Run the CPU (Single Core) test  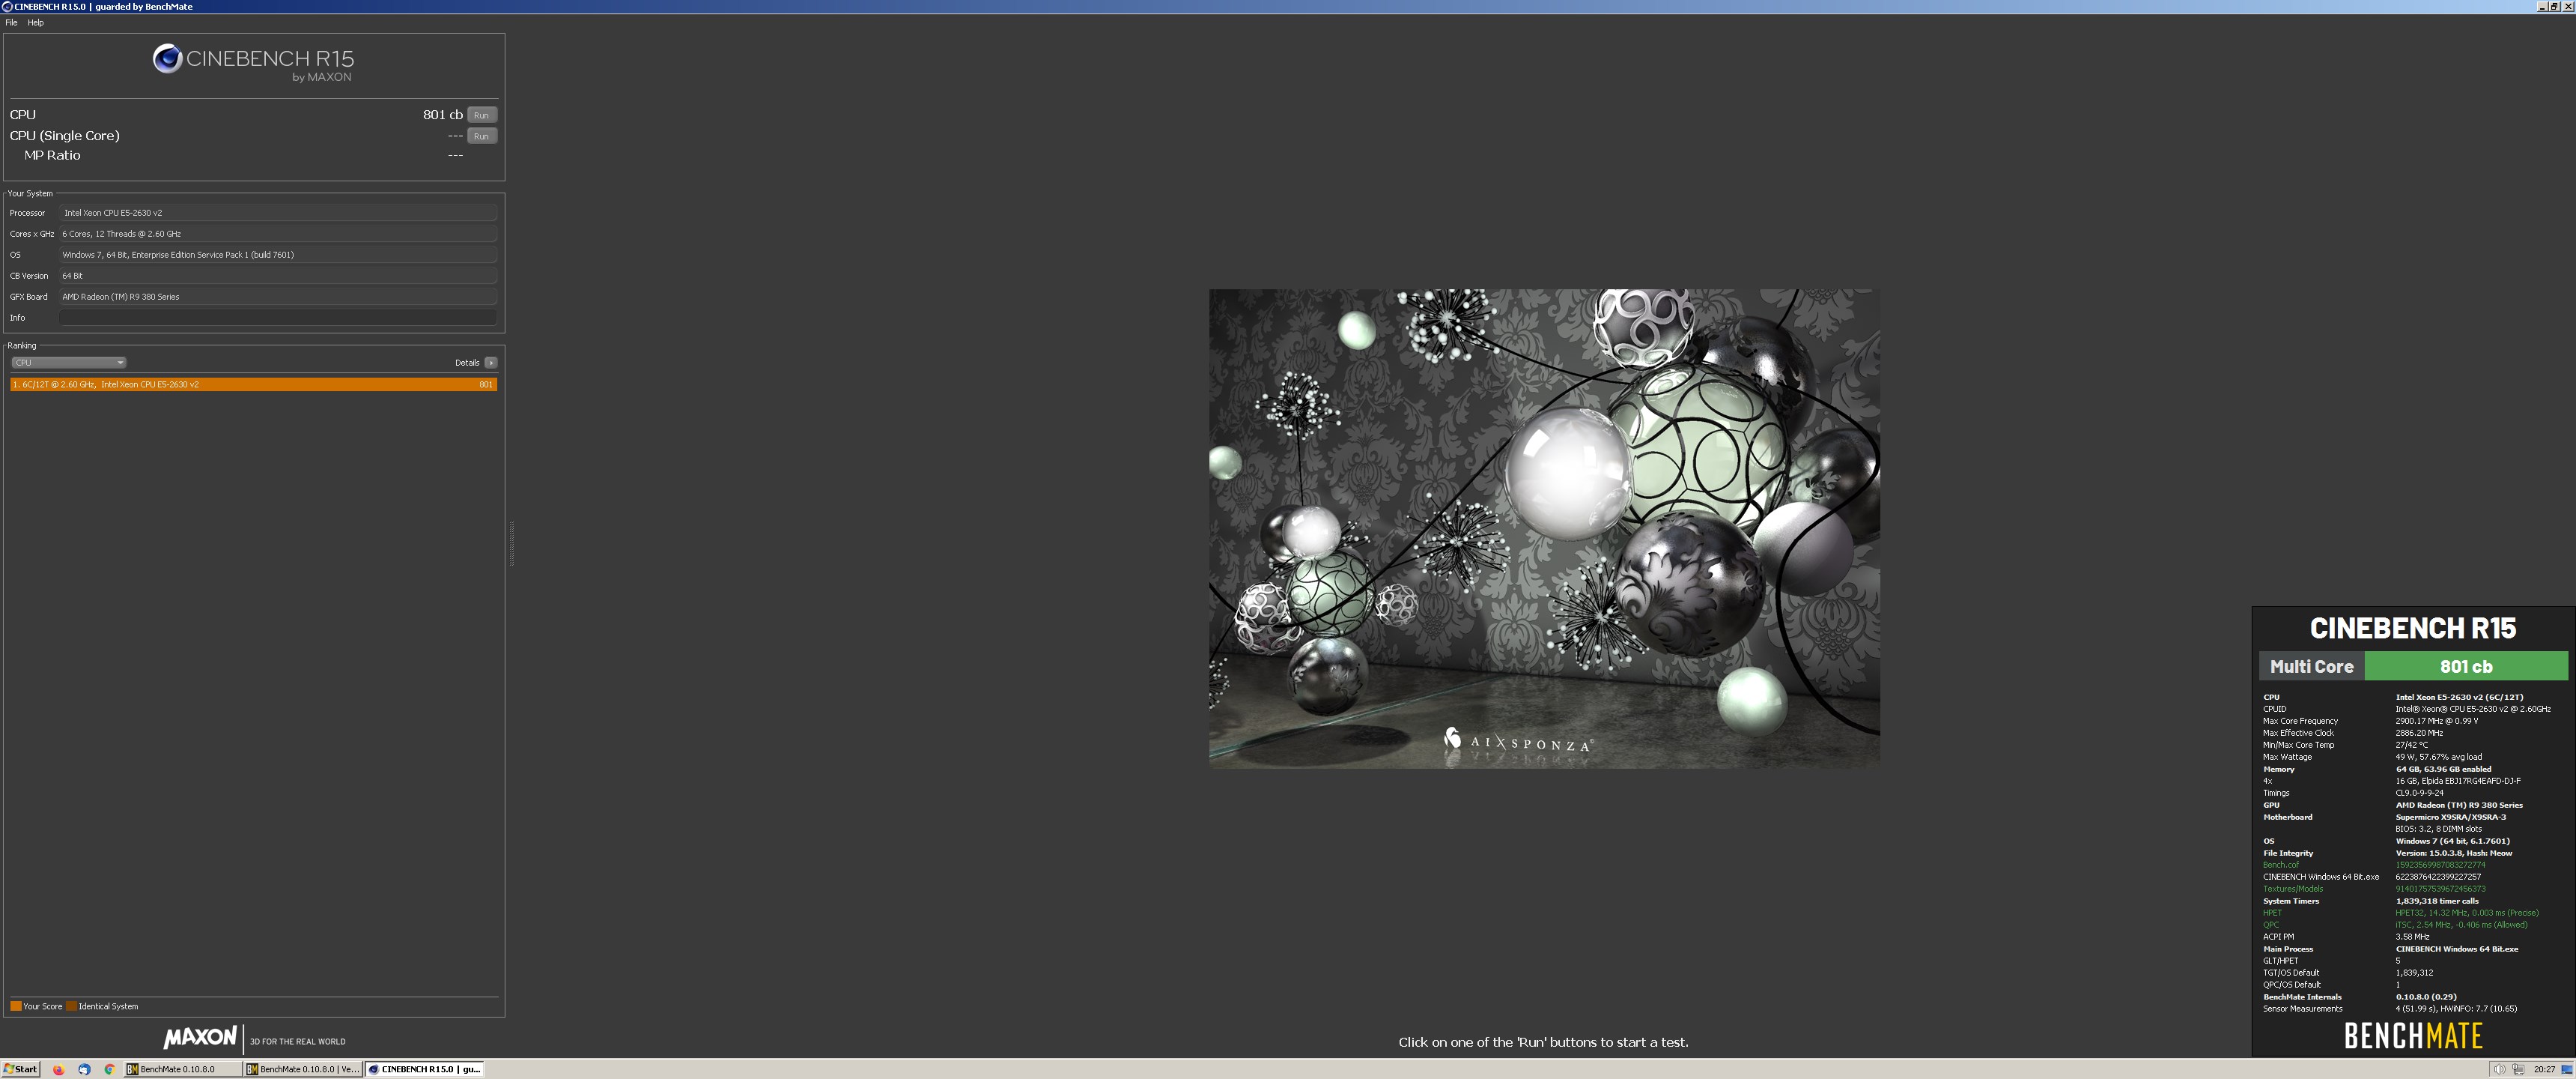click(481, 136)
